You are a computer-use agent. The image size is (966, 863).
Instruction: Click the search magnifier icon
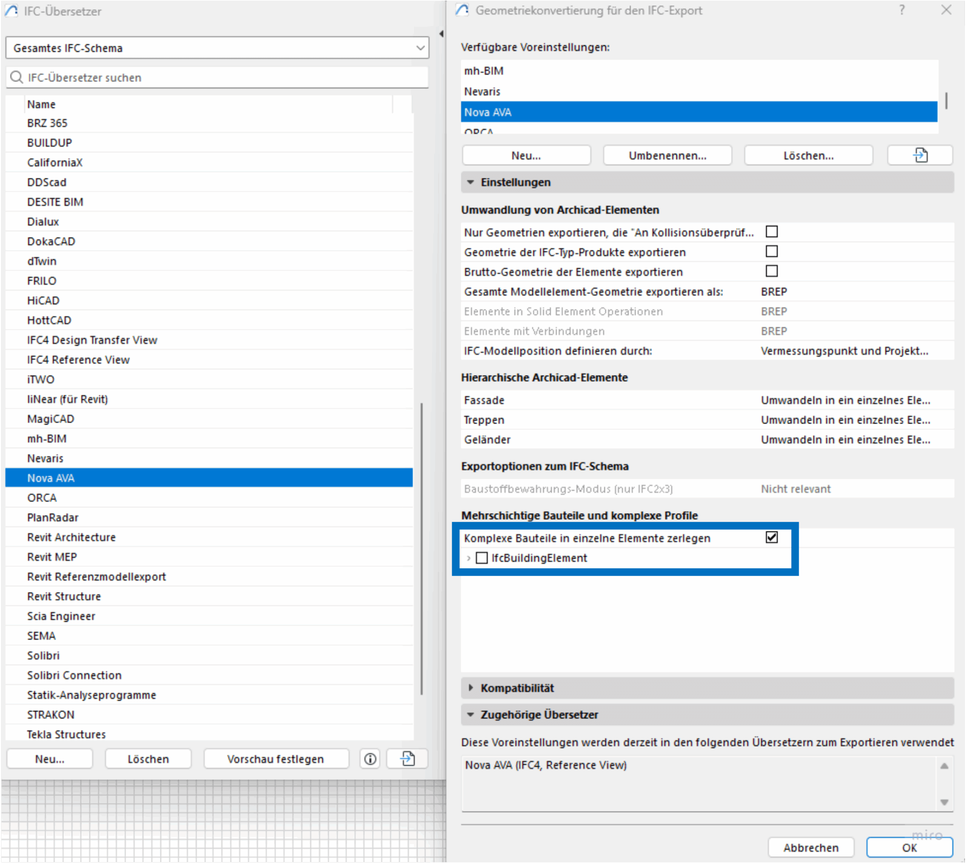point(17,77)
